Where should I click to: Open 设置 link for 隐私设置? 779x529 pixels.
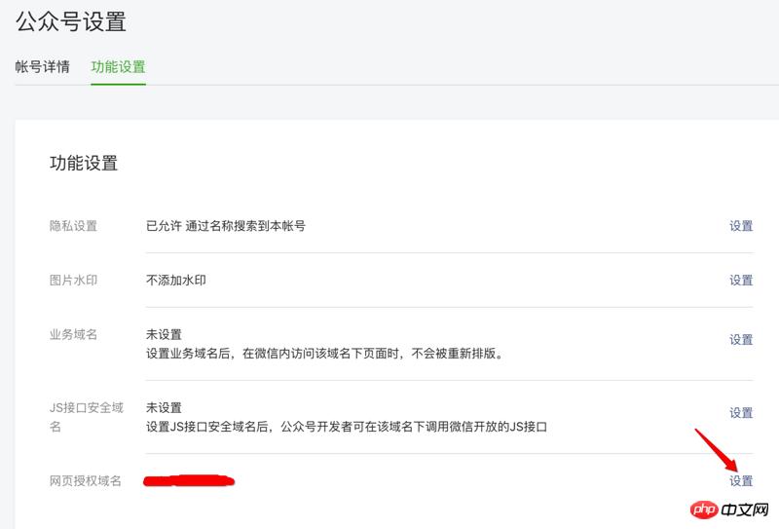[741, 226]
